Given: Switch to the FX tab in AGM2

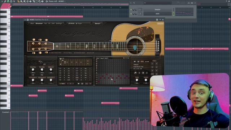Looking at the screenshot, I should (x=49, y=23).
